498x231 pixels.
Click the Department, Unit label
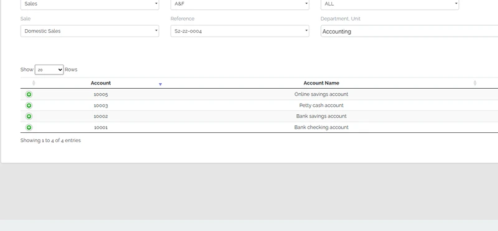(x=341, y=19)
